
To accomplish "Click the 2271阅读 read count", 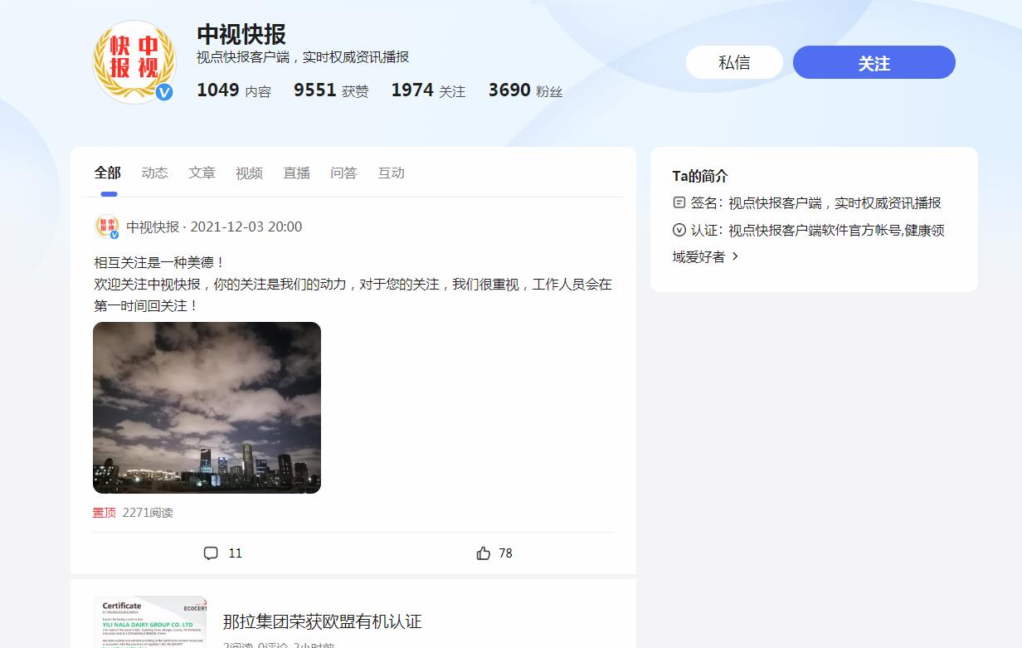I will coord(148,513).
